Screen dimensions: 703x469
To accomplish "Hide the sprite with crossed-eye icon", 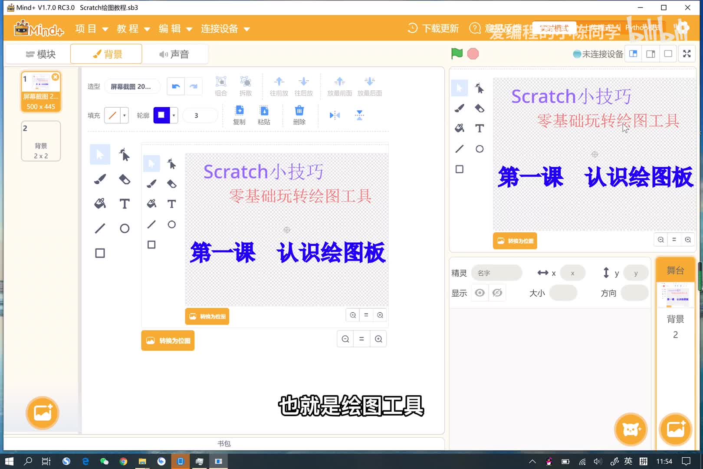I will (497, 293).
